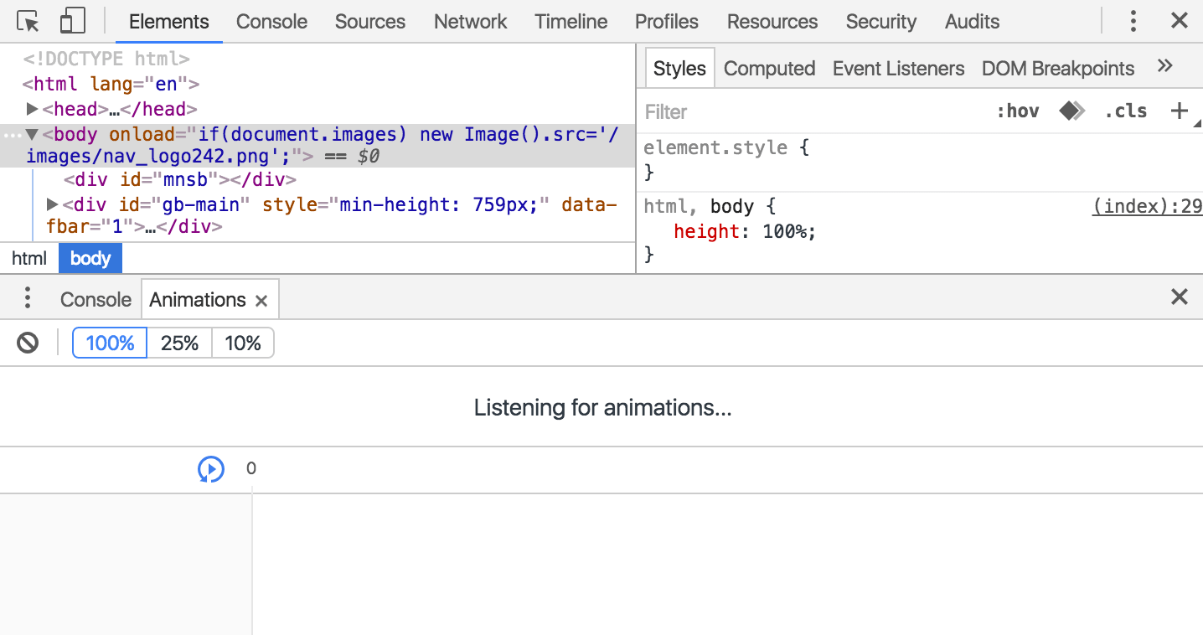The width and height of the screenshot is (1203, 635).
Task: Set animation speed to 10%
Action: click(243, 343)
